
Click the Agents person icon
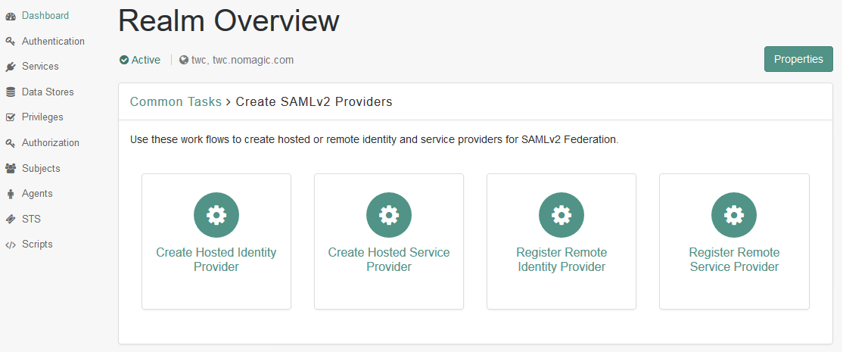[x=11, y=194]
